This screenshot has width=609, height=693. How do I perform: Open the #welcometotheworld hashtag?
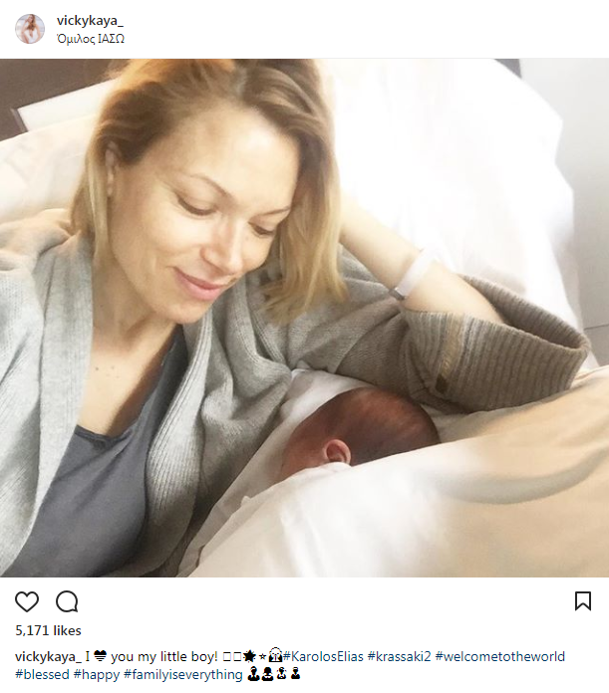(500, 657)
